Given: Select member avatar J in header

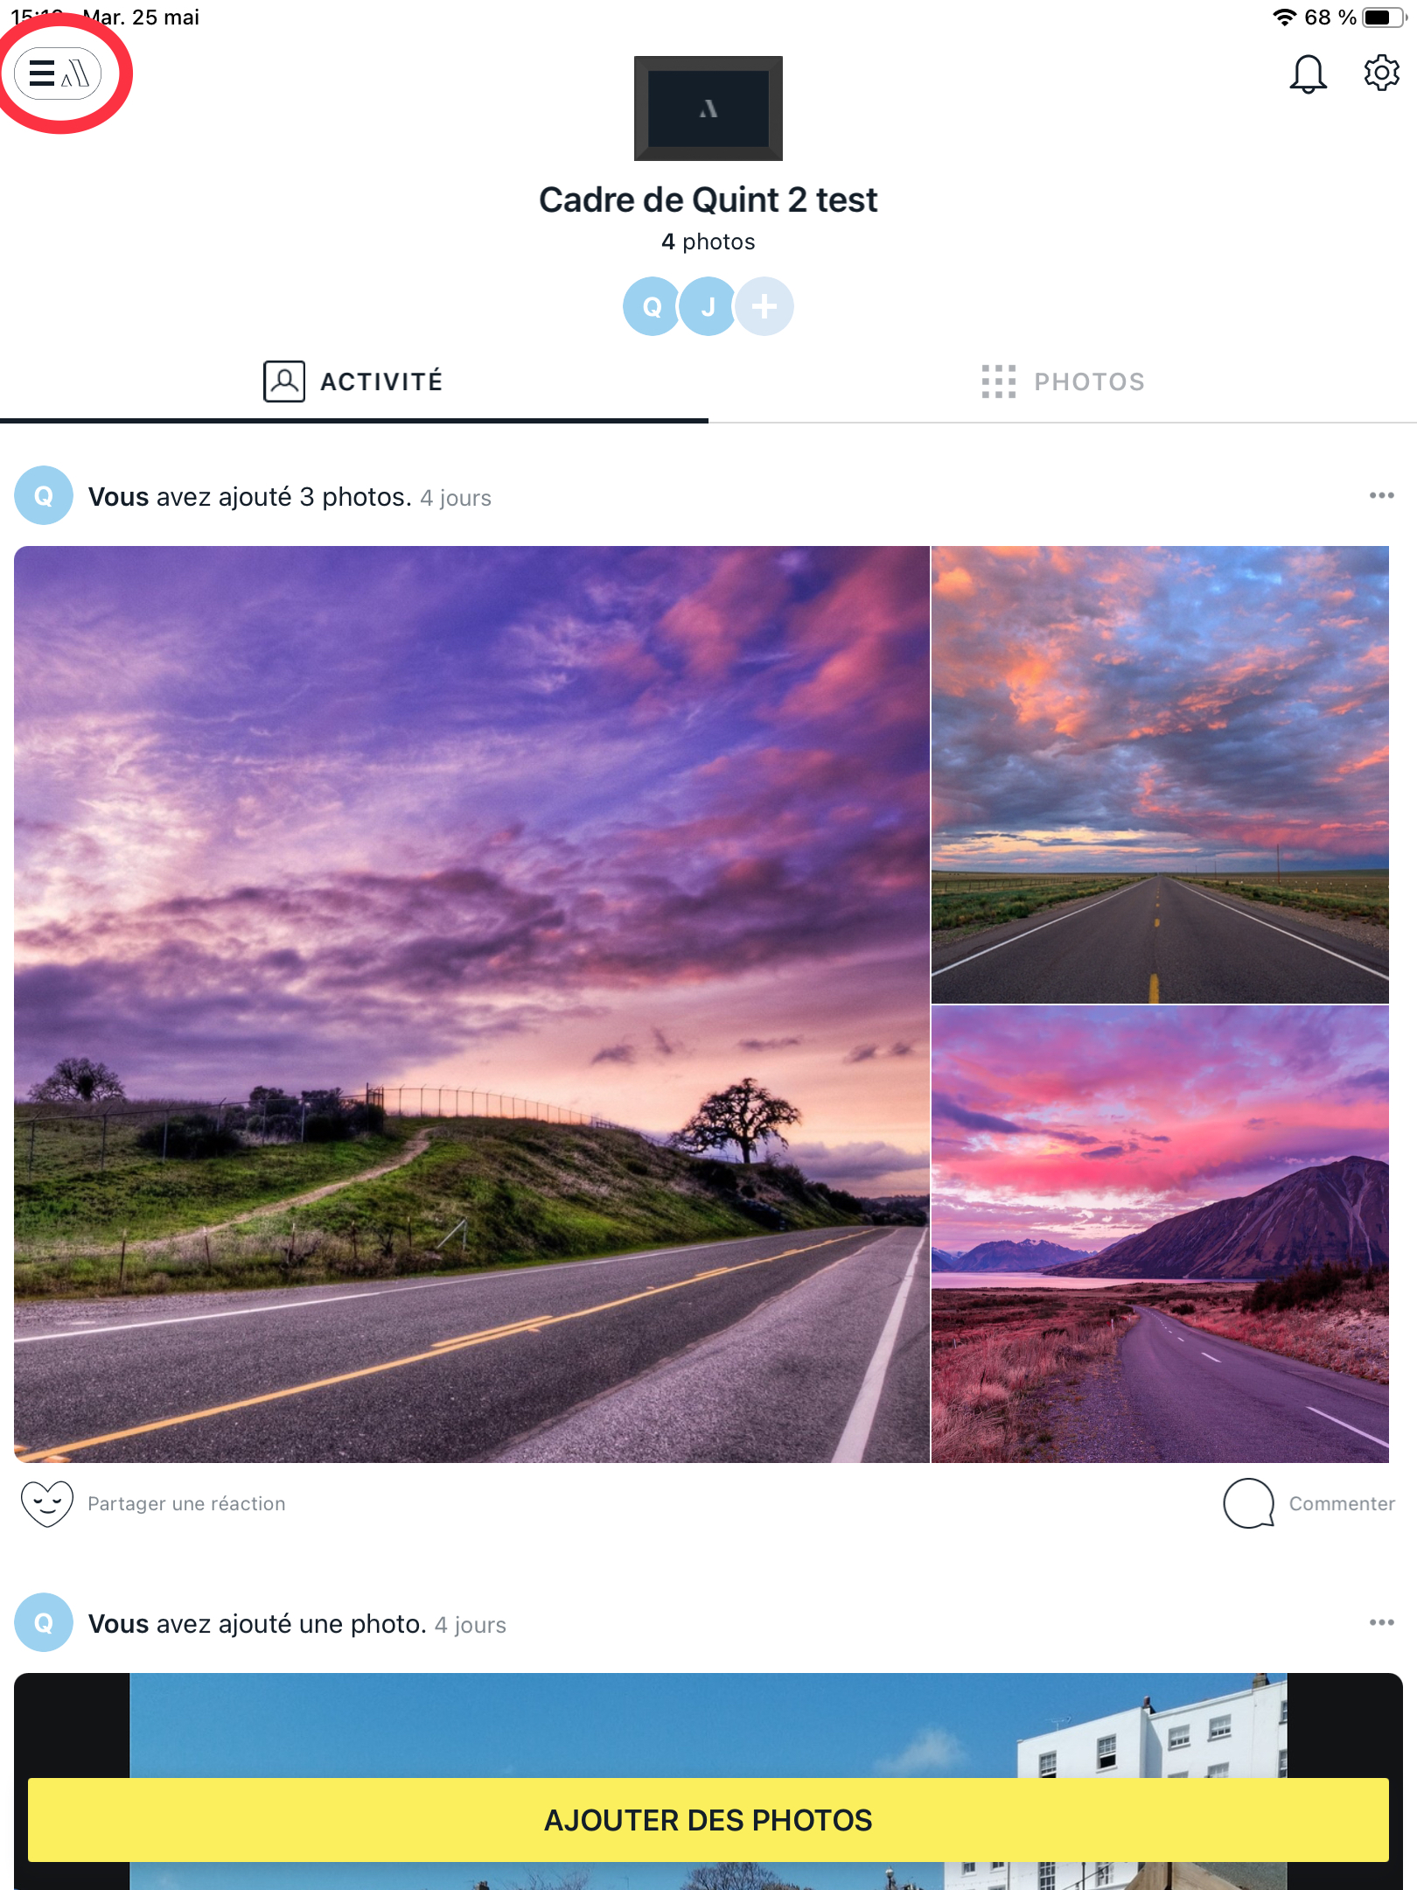Looking at the screenshot, I should pyautogui.click(x=708, y=306).
